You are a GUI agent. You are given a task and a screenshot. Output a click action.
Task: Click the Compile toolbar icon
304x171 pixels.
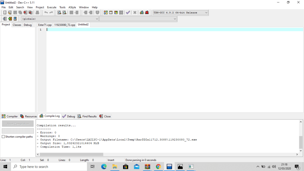point(105,12)
